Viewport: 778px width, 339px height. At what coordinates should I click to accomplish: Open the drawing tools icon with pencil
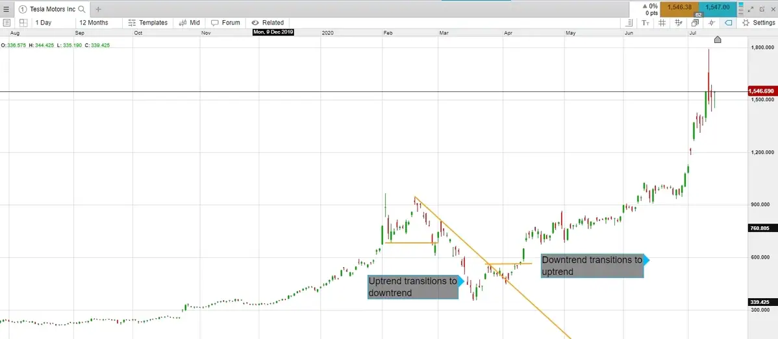point(679,23)
